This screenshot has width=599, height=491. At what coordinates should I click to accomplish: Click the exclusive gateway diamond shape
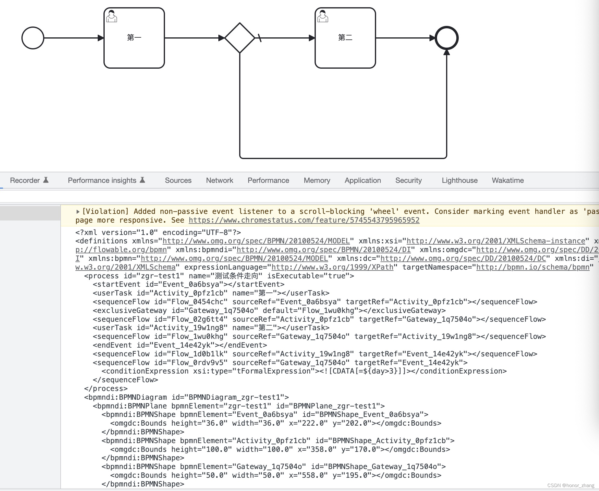point(240,37)
